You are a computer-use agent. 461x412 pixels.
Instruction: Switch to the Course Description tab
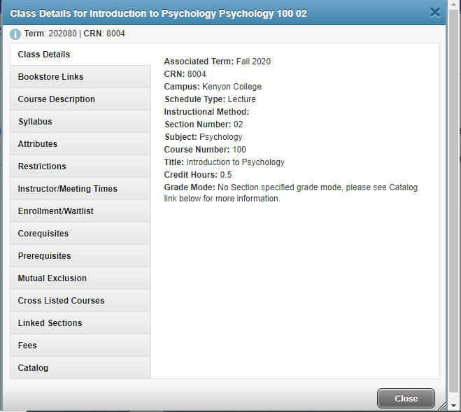80,99
